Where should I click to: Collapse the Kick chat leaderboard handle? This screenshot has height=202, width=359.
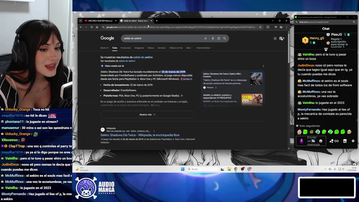326,49
